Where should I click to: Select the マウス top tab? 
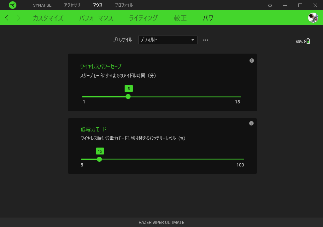tap(98, 5)
